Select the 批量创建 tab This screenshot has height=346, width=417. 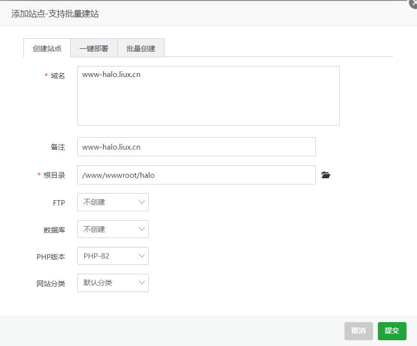[x=141, y=48]
